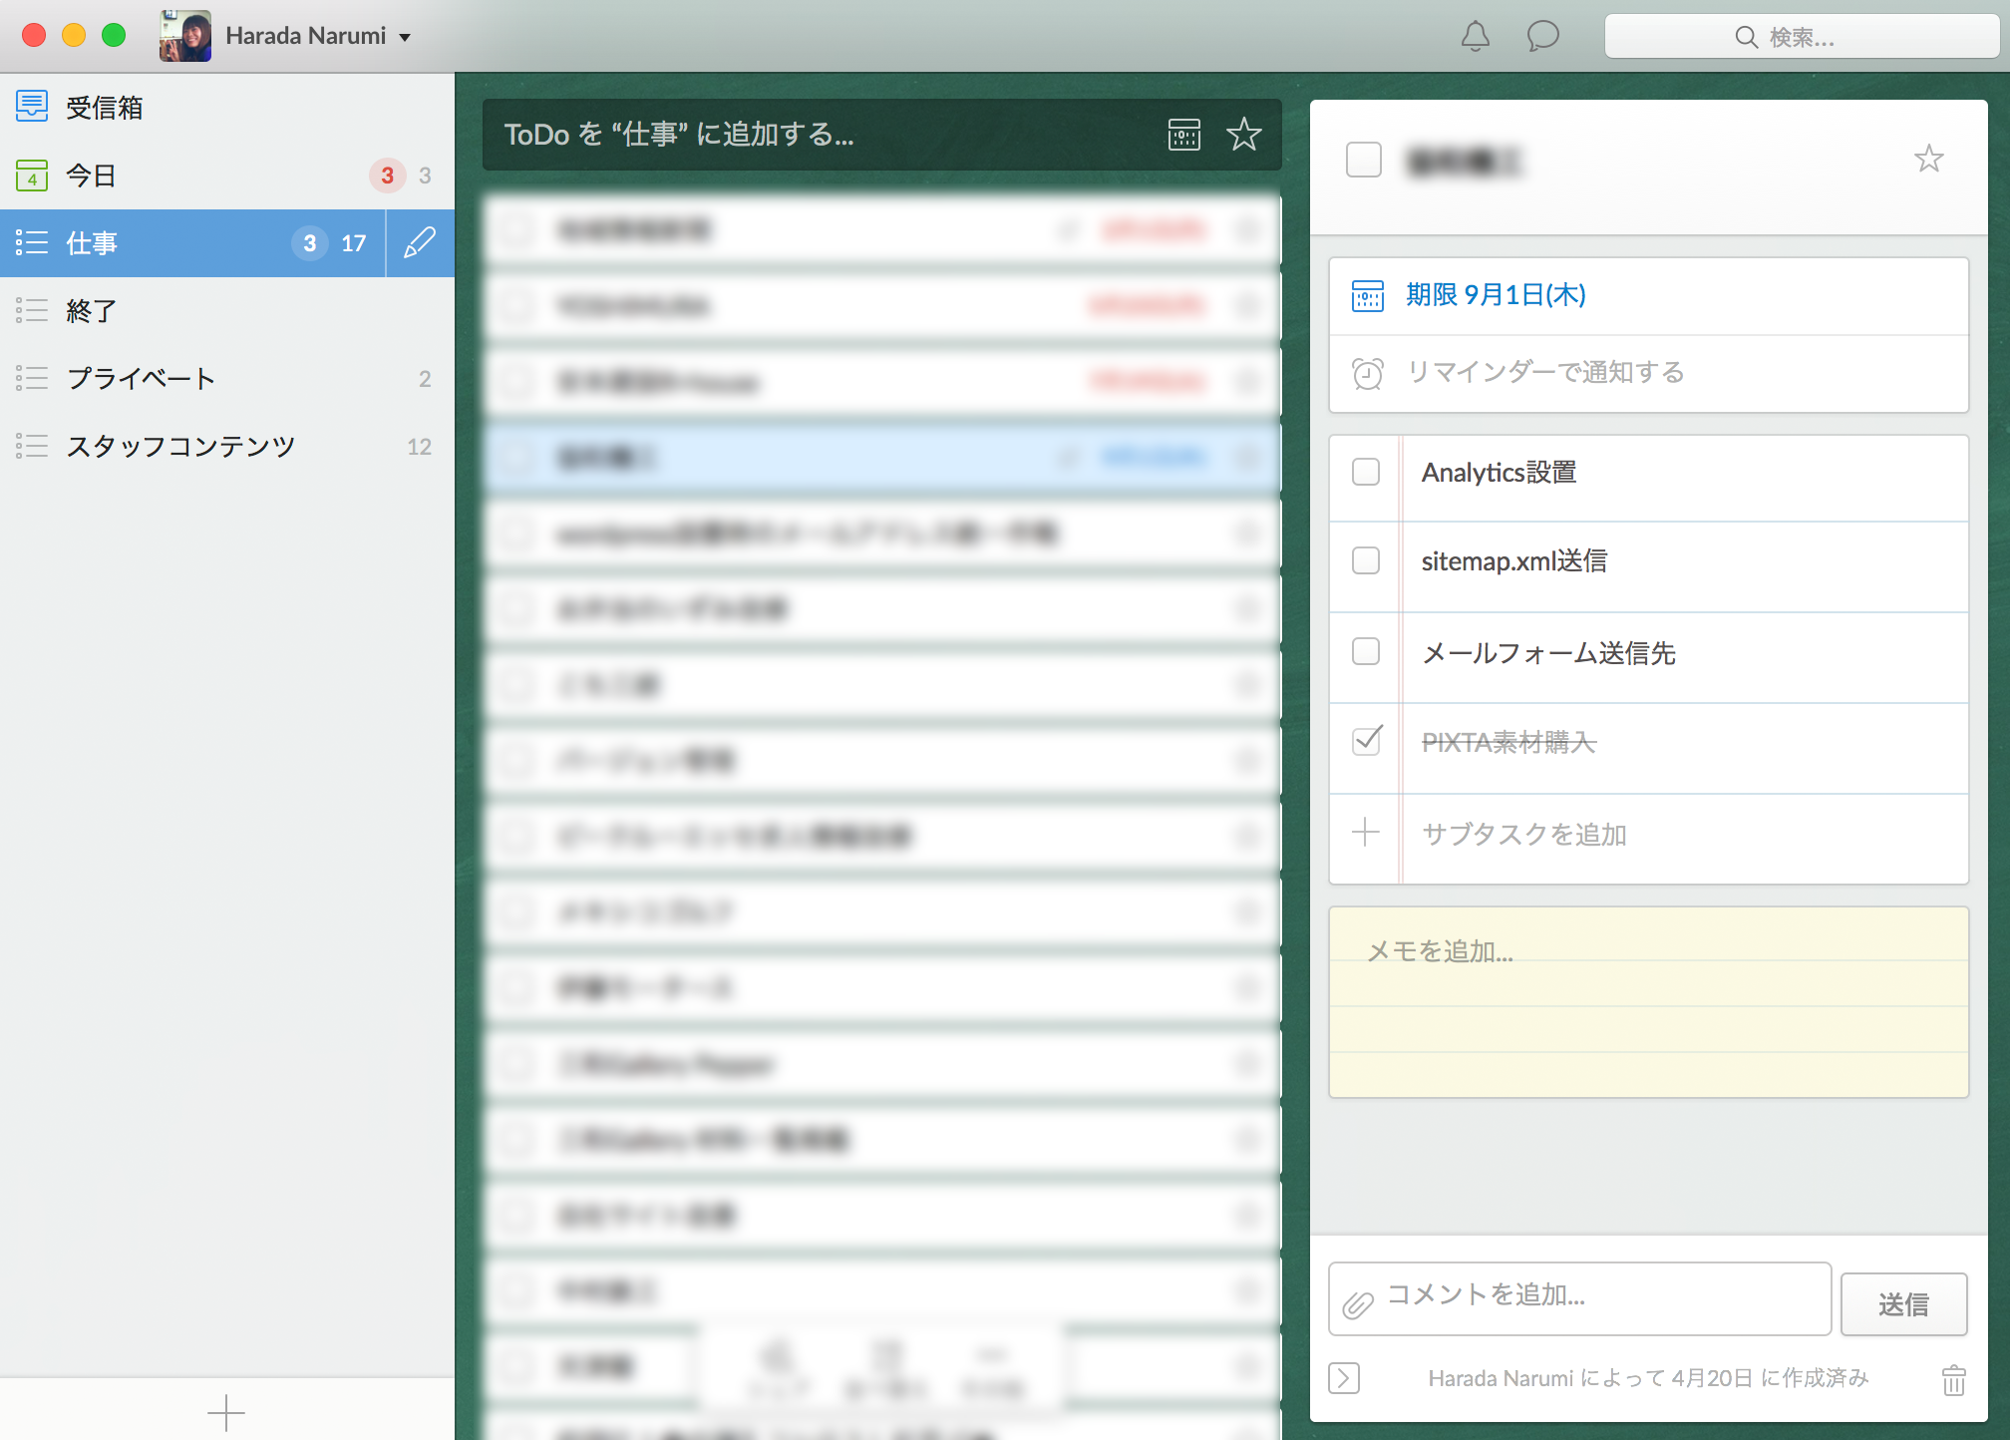Click the Analytics設置 subtask text
Screen dimensions: 2010x1440
point(1499,473)
